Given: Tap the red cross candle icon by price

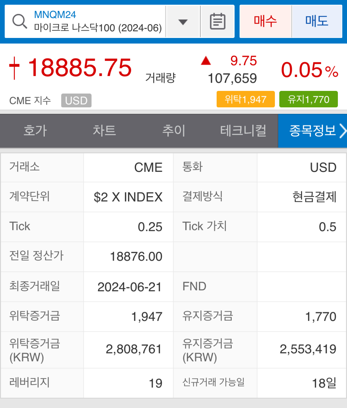Looking at the screenshot, I should [x=14, y=68].
